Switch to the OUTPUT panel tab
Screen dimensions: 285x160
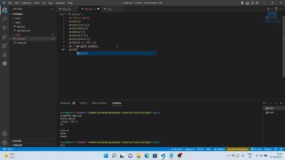(x=83, y=103)
